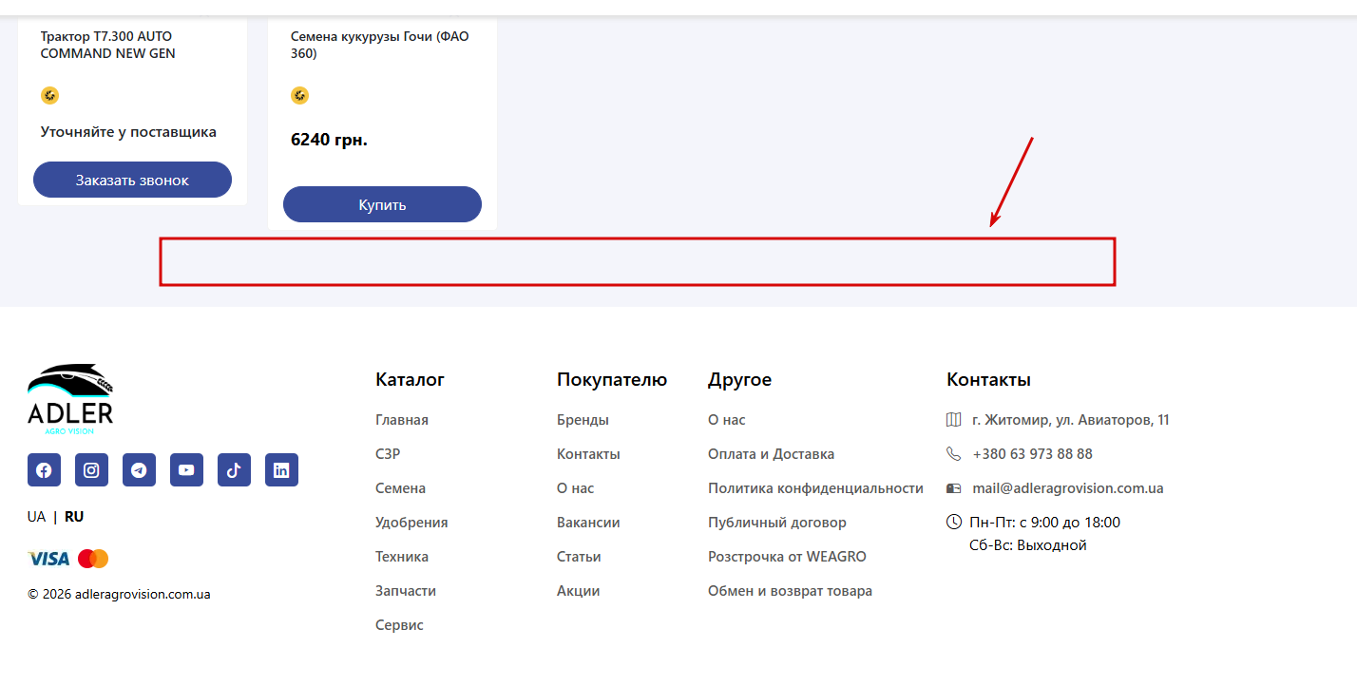Open the Instagram social icon
The width and height of the screenshot is (1357, 686).
coord(91,470)
